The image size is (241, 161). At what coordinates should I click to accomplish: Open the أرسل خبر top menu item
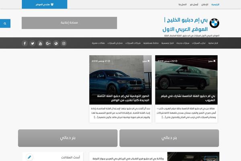tap(194, 4)
